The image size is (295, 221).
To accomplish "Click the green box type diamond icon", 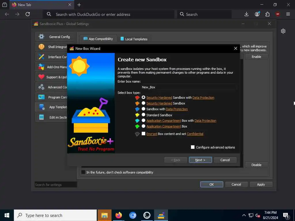I will (137, 127).
